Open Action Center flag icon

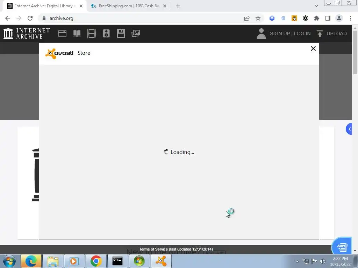click(x=314, y=261)
